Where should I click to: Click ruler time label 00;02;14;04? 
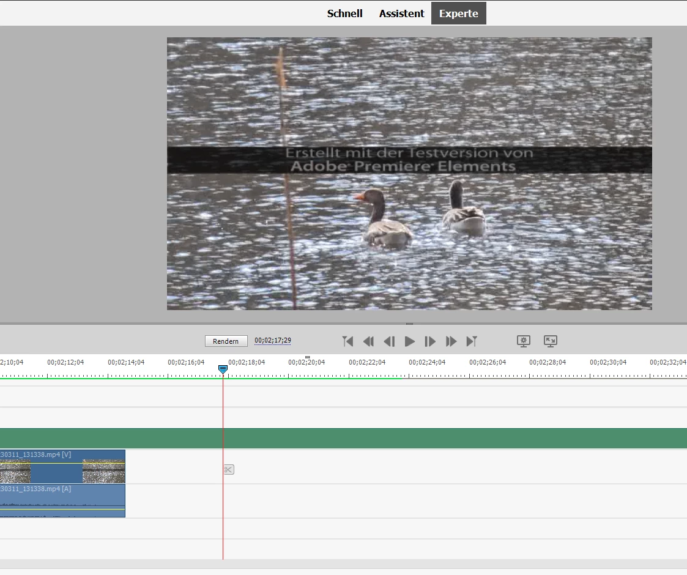tap(126, 363)
